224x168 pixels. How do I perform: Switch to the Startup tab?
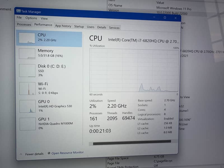click(79, 26)
